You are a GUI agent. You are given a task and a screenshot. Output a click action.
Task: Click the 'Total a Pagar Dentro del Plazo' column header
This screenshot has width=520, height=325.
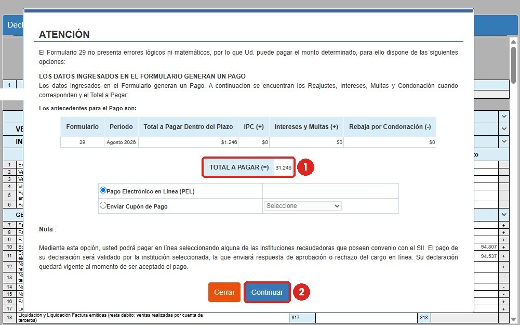[188, 127]
